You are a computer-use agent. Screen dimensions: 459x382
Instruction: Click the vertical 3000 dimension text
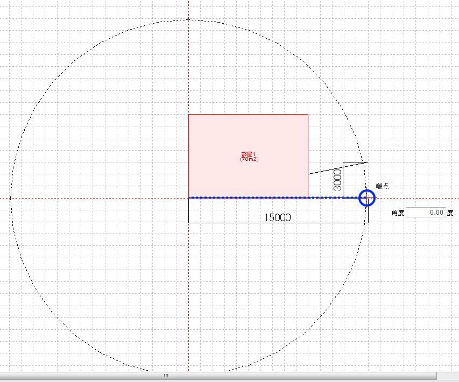pyautogui.click(x=337, y=180)
